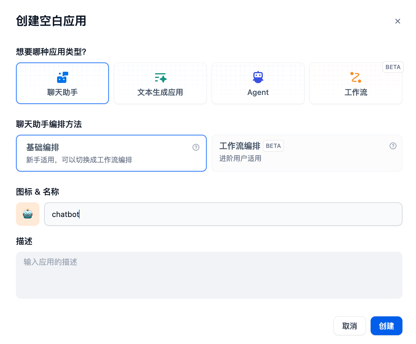Click the blue Agent robot icon

pos(258,77)
